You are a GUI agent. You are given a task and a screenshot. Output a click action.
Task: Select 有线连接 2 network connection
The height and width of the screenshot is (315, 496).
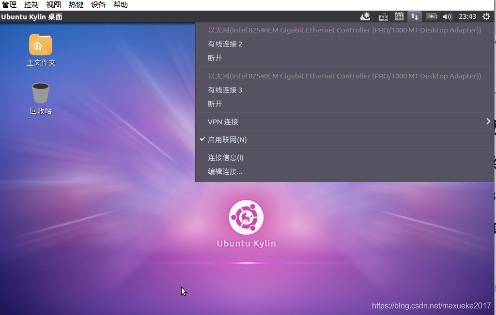point(345,44)
